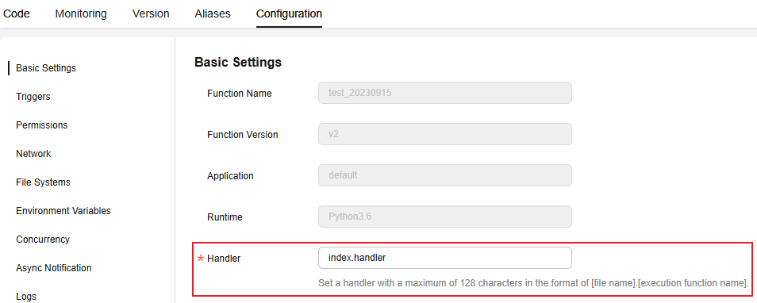Open the Monitoring tab

81,13
